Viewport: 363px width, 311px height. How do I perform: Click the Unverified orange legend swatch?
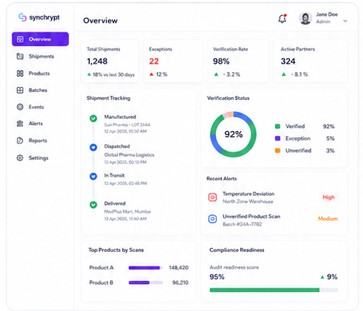(x=277, y=151)
